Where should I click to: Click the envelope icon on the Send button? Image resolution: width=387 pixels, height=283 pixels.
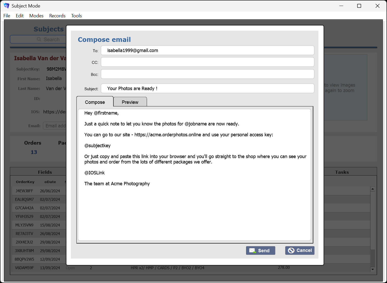click(252, 250)
